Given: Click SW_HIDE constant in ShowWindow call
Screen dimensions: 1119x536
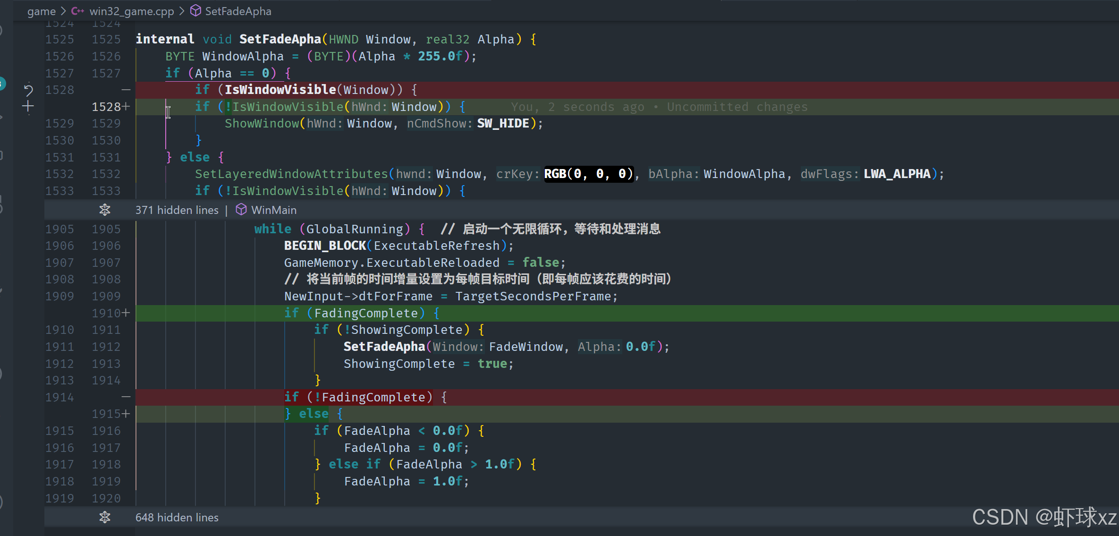Looking at the screenshot, I should point(503,124).
